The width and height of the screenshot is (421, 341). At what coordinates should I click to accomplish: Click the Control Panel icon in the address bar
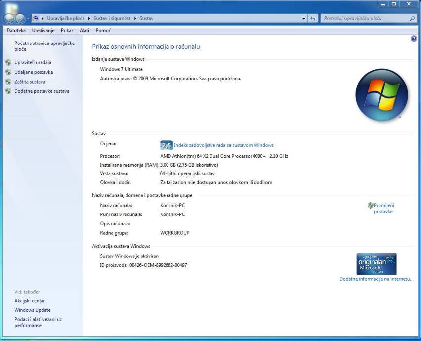coord(36,18)
